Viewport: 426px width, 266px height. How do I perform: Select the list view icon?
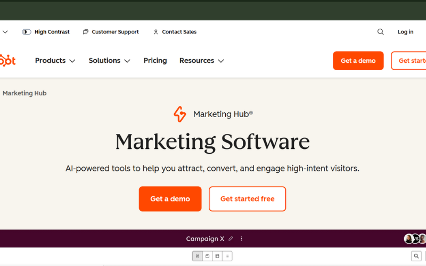(x=227, y=256)
